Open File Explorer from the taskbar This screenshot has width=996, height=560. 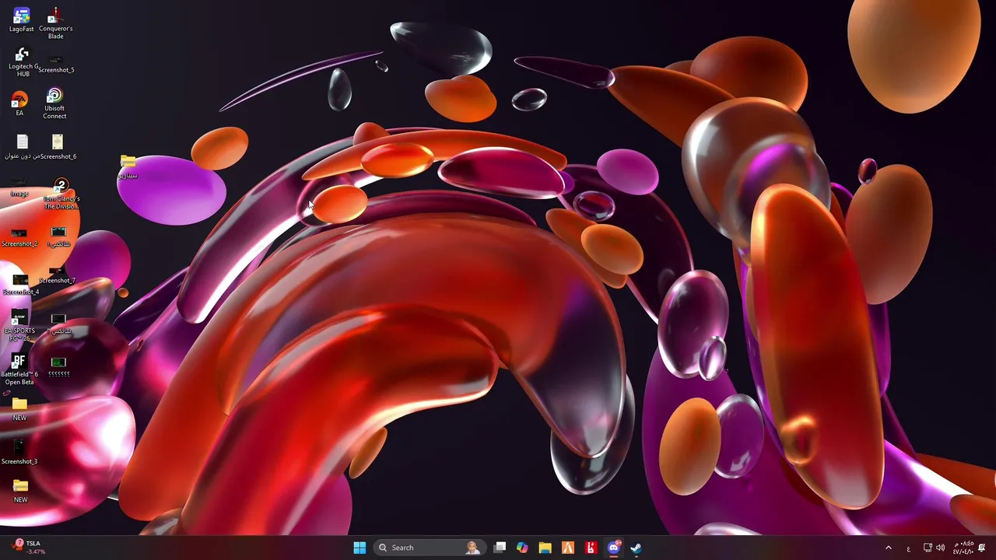pyautogui.click(x=545, y=548)
